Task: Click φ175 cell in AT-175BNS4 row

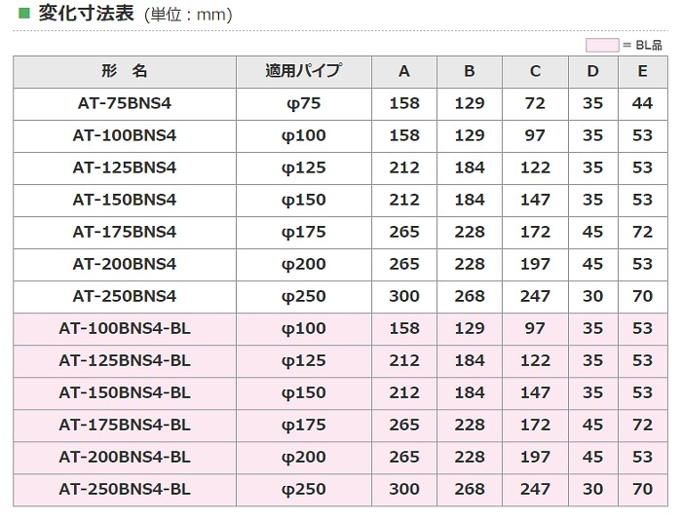Action: (304, 232)
